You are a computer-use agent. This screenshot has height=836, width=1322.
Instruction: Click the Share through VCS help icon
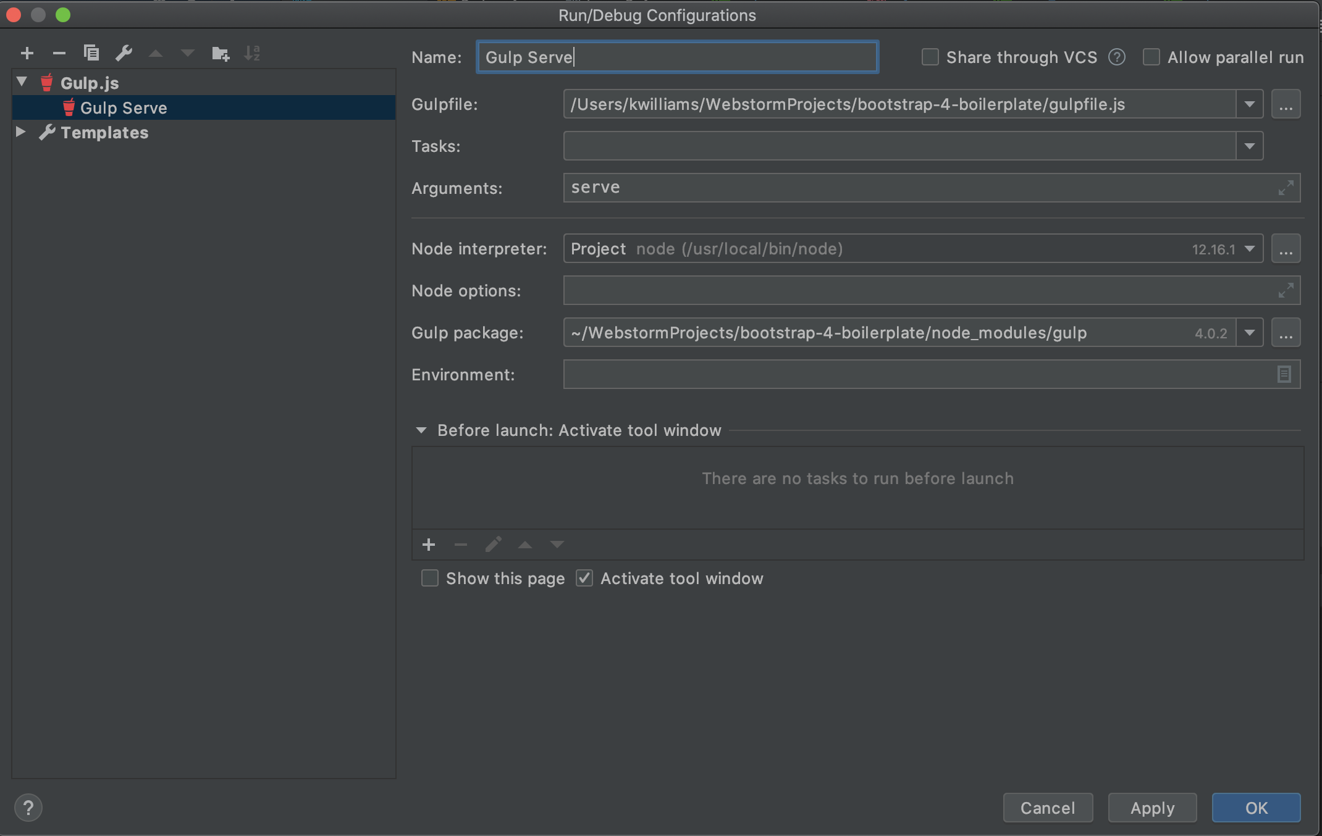point(1116,57)
